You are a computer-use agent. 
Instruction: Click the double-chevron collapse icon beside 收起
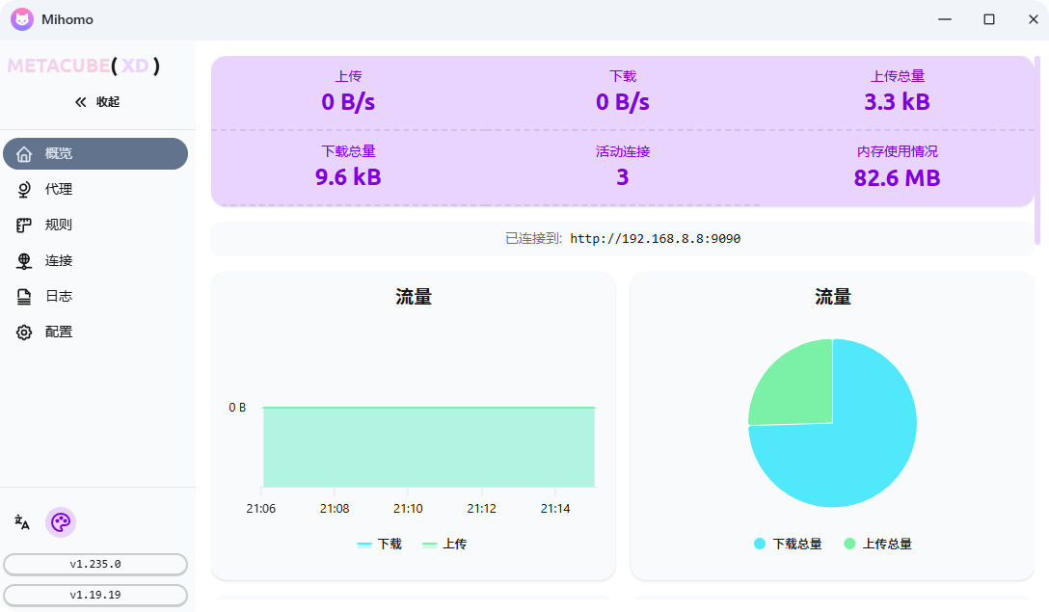coord(79,101)
